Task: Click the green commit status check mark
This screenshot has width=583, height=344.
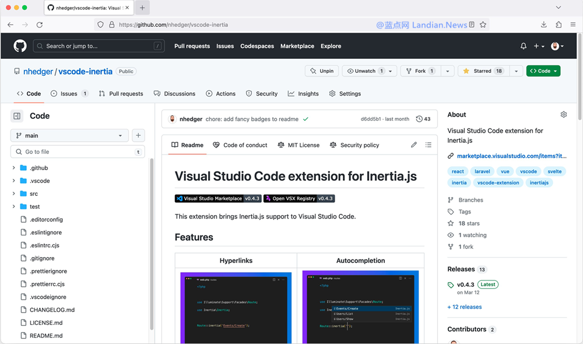Action: pyautogui.click(x=305, y=119)
